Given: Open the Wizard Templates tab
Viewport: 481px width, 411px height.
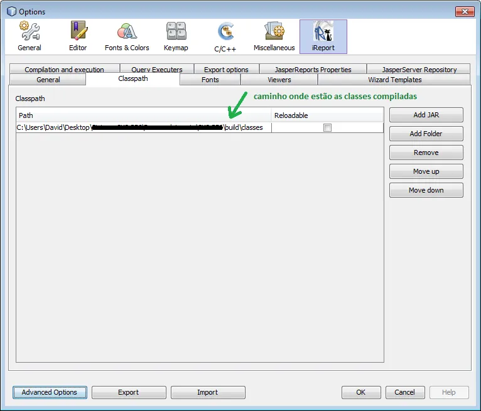Looking at the screenshot, I should (394, 80).
